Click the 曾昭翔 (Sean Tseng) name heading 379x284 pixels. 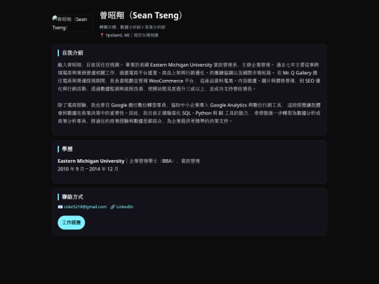pyautogui.click(x=141, y=15)
